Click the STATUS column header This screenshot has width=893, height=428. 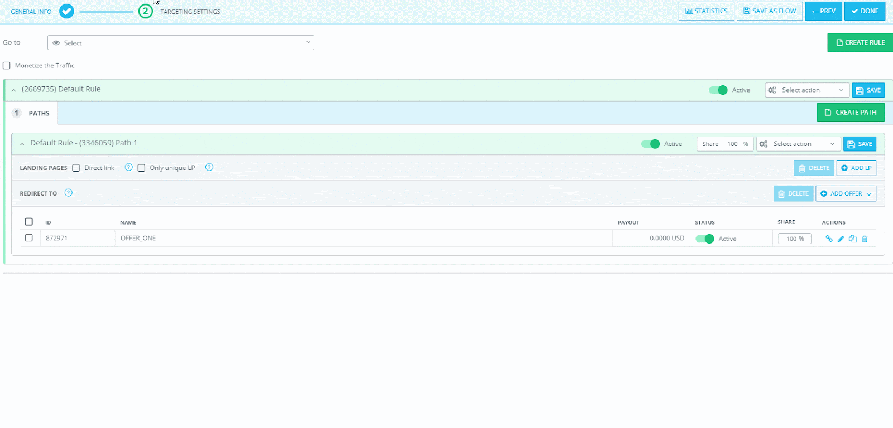pyautogui.click(x=705, y=222)
